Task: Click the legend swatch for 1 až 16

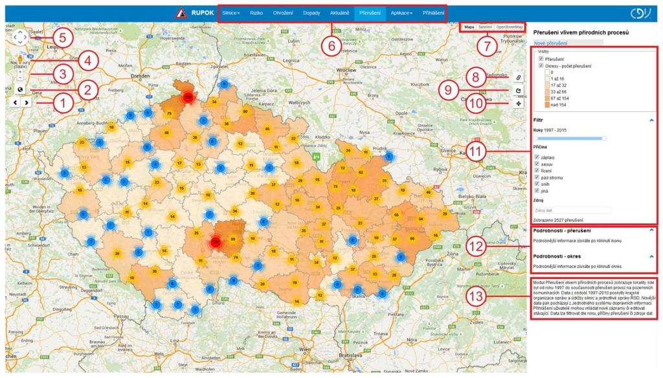Action: coord(546,79)
